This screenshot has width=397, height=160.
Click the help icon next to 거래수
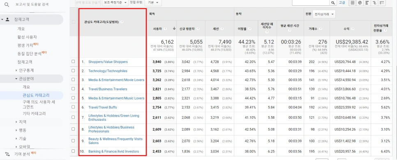point(321,29)
